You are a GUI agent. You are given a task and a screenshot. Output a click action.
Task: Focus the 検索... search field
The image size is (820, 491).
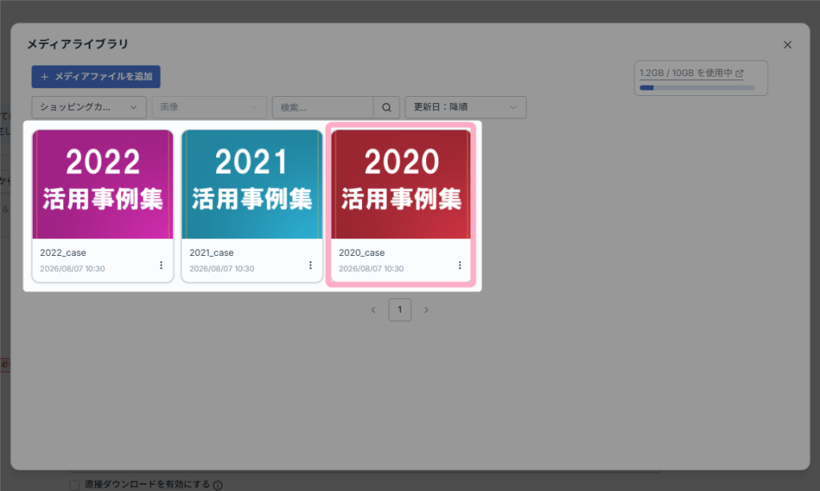(x=323, y=107)
